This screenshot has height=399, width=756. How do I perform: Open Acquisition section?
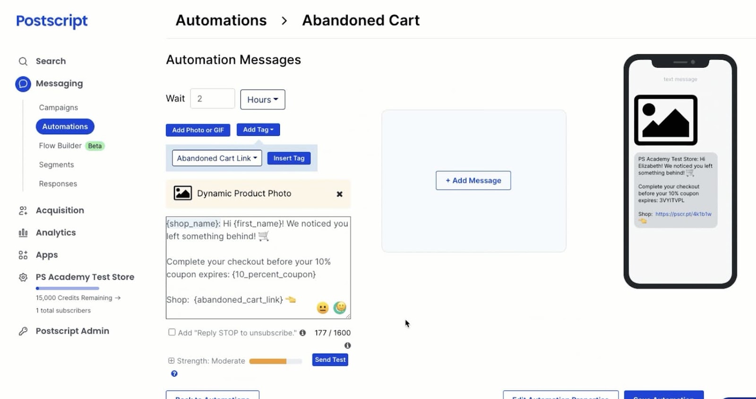point(60,211)
